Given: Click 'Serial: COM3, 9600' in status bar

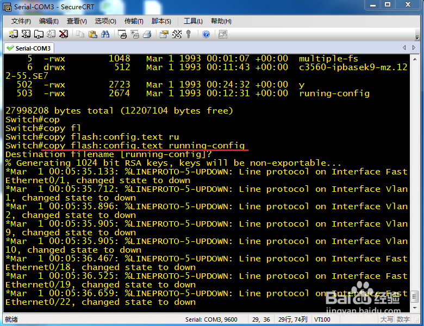Looking at the screenshot, I should [x=211, y=319].
